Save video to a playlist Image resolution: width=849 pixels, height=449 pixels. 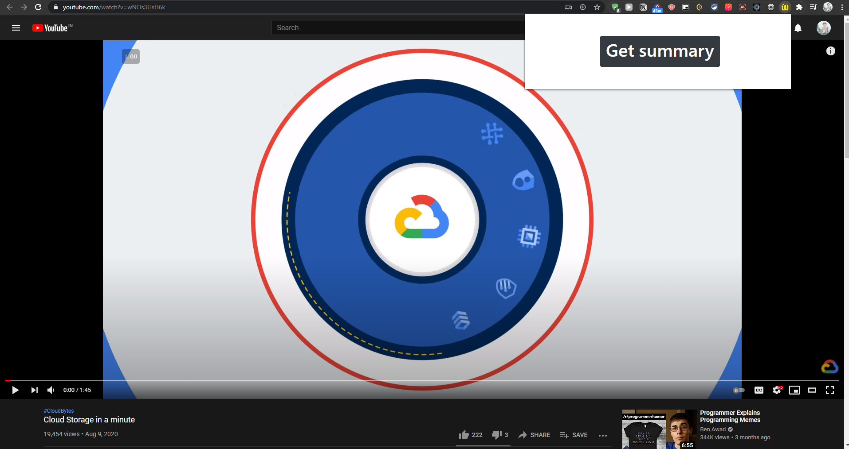tap(574, 435)
